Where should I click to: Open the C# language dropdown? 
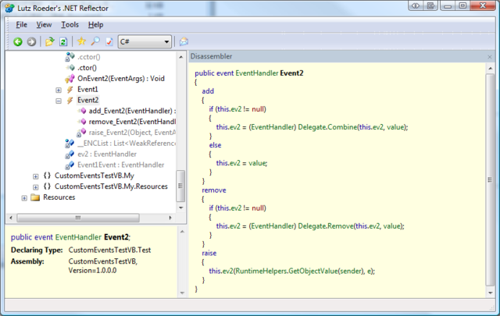145,41
